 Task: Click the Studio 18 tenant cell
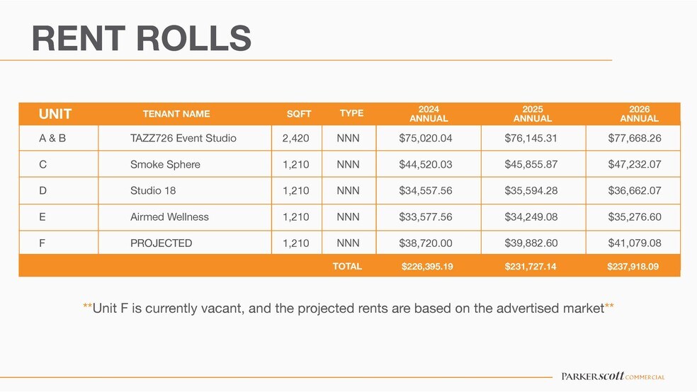pyautogui.click(x=153, y=190)
